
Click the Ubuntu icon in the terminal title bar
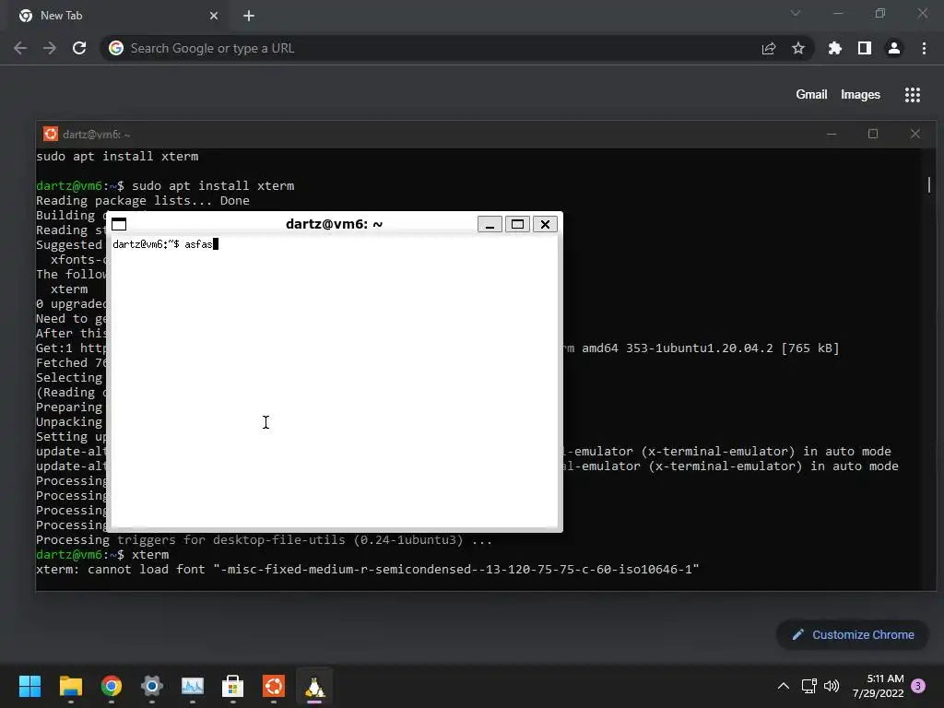click(51, 134)
